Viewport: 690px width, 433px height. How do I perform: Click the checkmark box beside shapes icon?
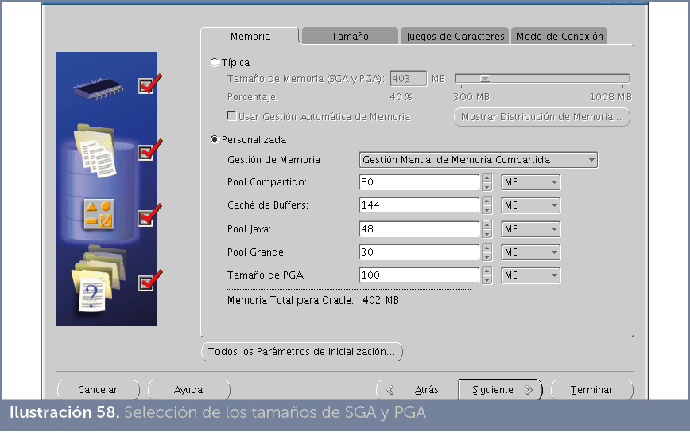click(146, 217)
